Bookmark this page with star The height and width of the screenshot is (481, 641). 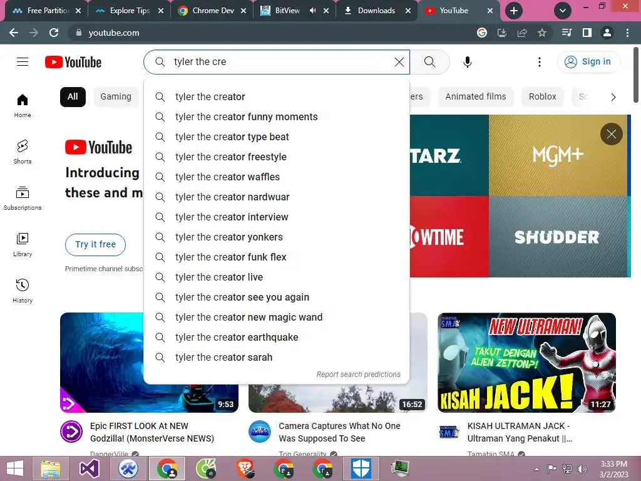pyautogui.click(x=542, y=33)
